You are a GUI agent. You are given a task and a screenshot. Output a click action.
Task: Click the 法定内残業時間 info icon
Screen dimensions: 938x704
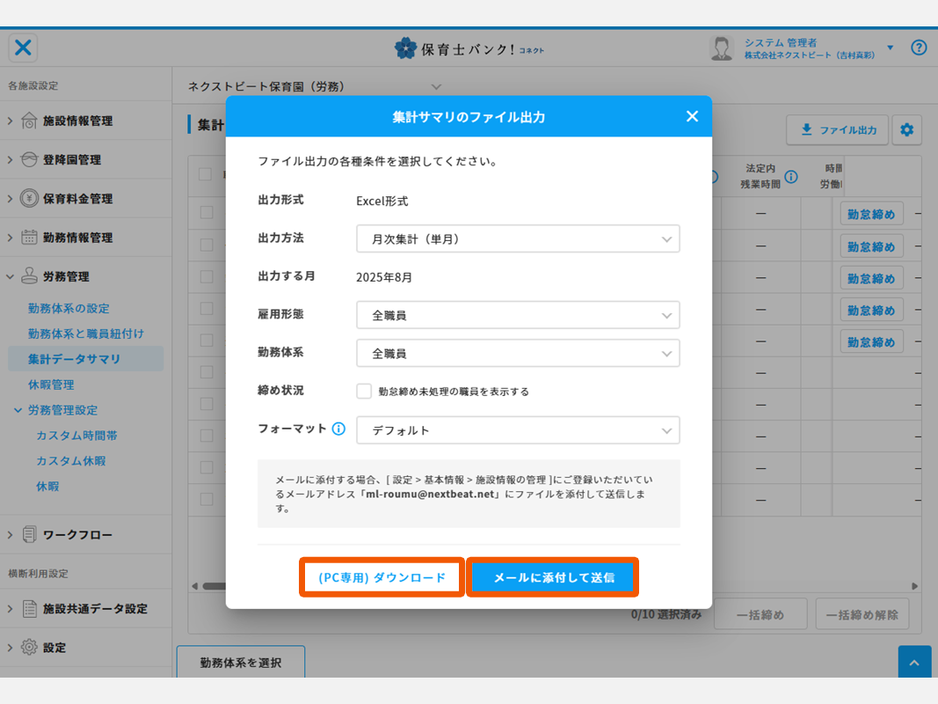coord(791,177)
